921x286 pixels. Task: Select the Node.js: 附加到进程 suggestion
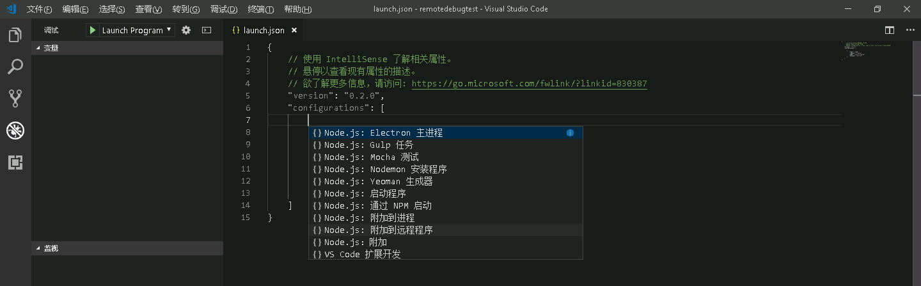(x=446, y=218)
